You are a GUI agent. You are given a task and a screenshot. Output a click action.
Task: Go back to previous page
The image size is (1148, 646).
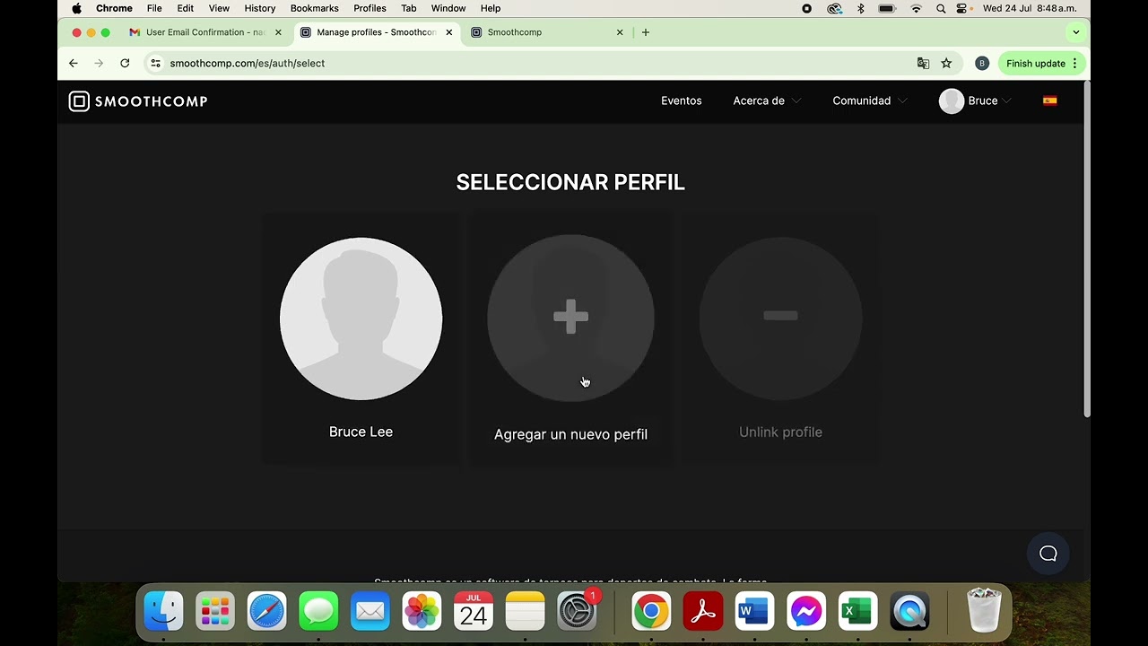[x=74, y=64]
